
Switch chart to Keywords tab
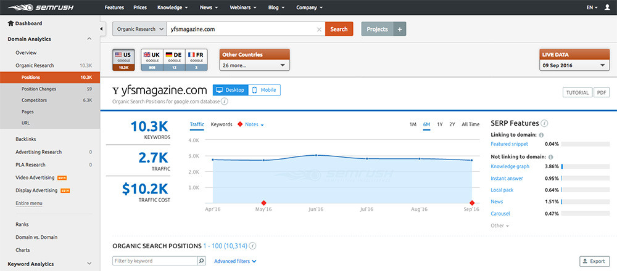click(222, 124)
